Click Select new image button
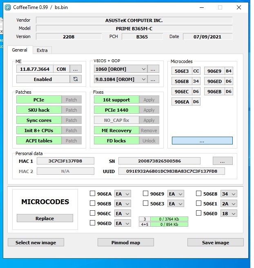The height and width of the screenshot is (268, 254). (x=36, y=242)
